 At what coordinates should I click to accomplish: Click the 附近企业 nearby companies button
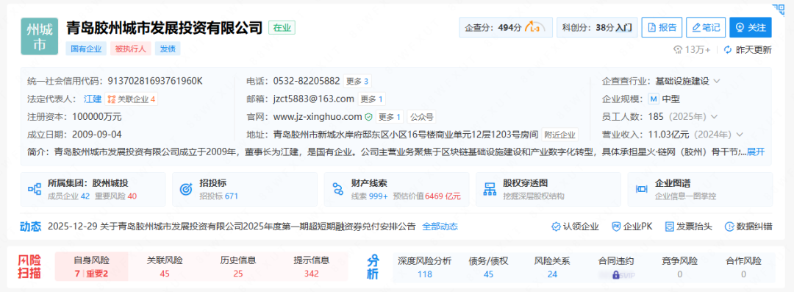click(560, 135)
